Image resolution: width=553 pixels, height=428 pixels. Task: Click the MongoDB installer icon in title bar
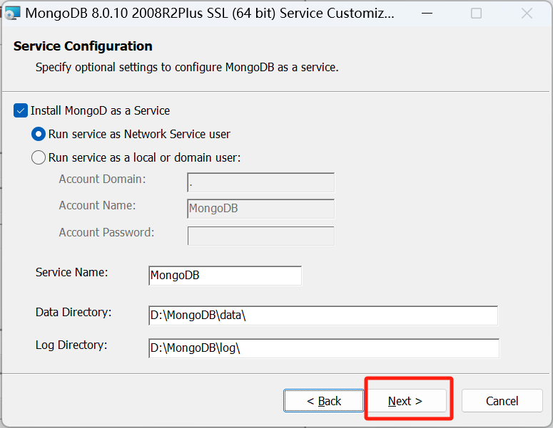point(12,13)
